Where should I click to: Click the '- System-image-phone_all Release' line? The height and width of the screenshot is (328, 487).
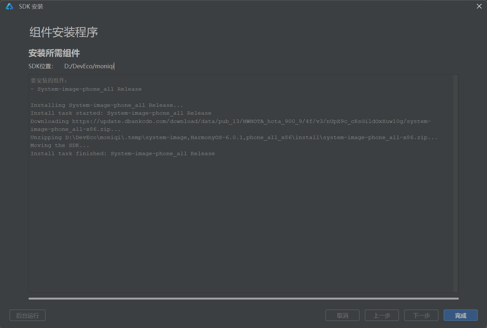click(x=86, y=89)
